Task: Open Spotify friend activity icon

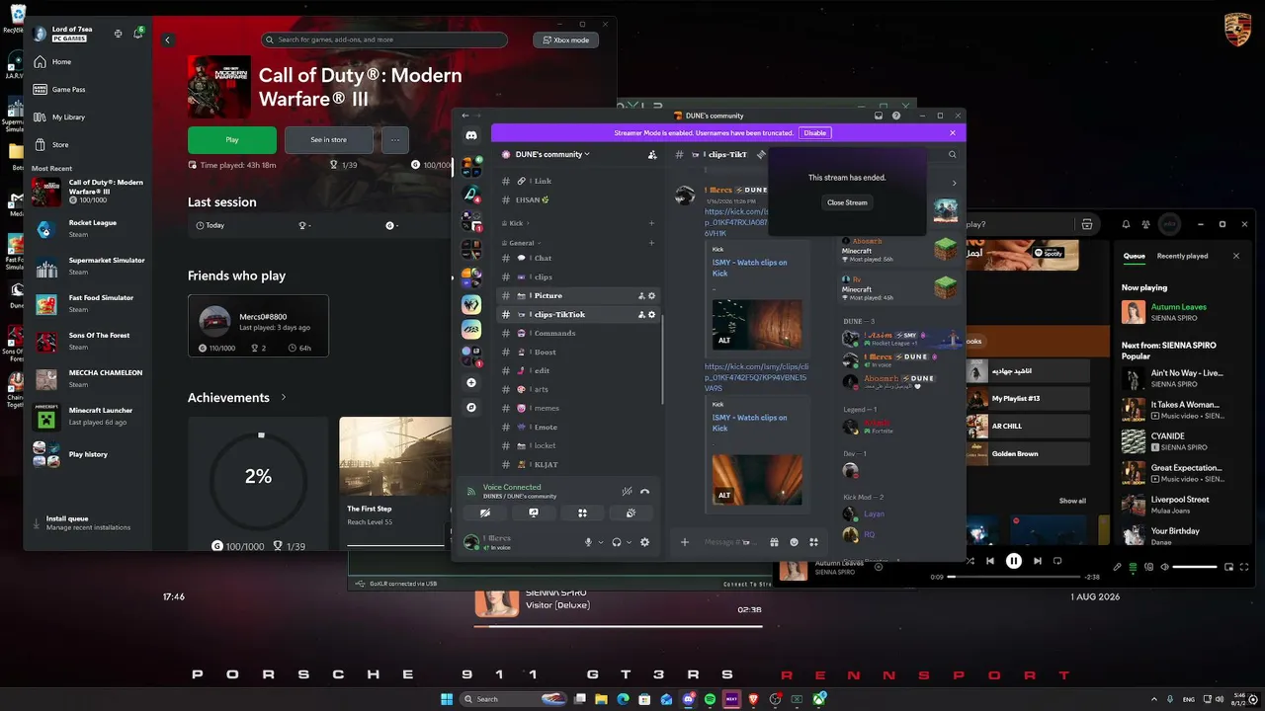Action: [1146, 224]
